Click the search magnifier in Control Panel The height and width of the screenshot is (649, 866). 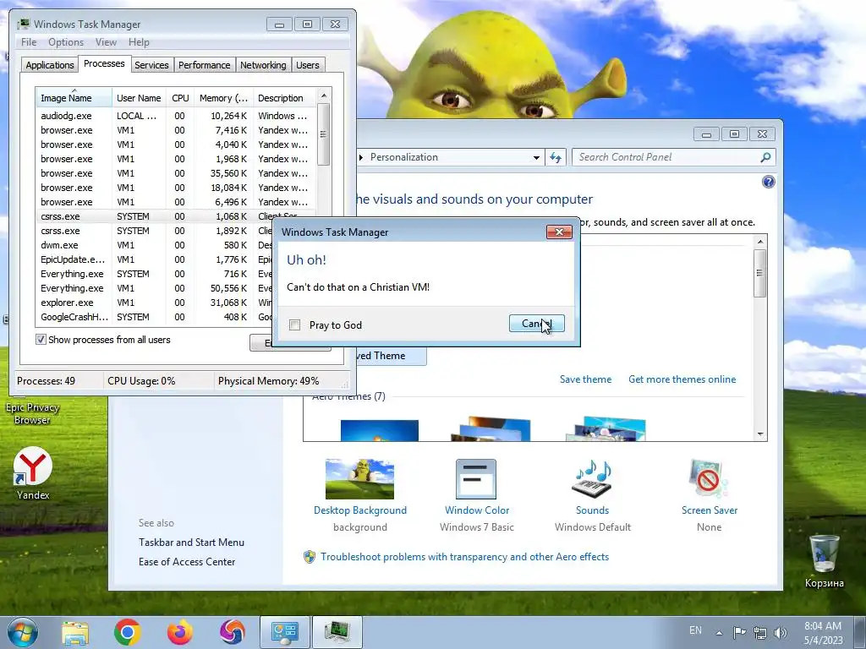click(x=765, y=157)
